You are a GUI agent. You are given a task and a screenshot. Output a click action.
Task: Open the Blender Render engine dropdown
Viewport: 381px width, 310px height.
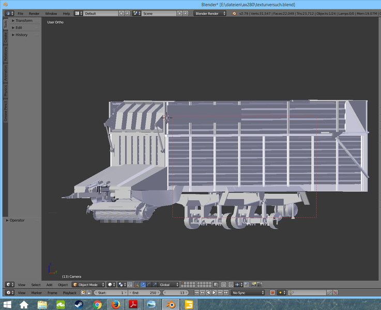[x=210, y=13]
